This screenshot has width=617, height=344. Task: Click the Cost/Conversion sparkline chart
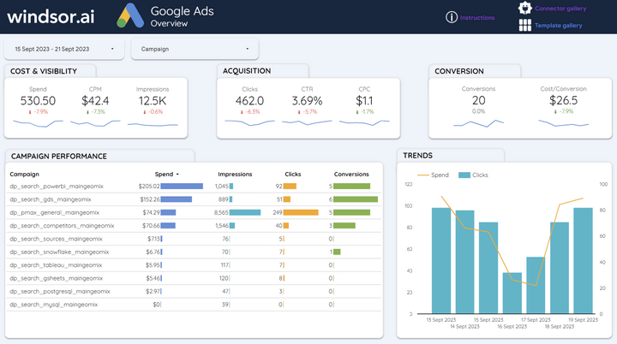563,123
